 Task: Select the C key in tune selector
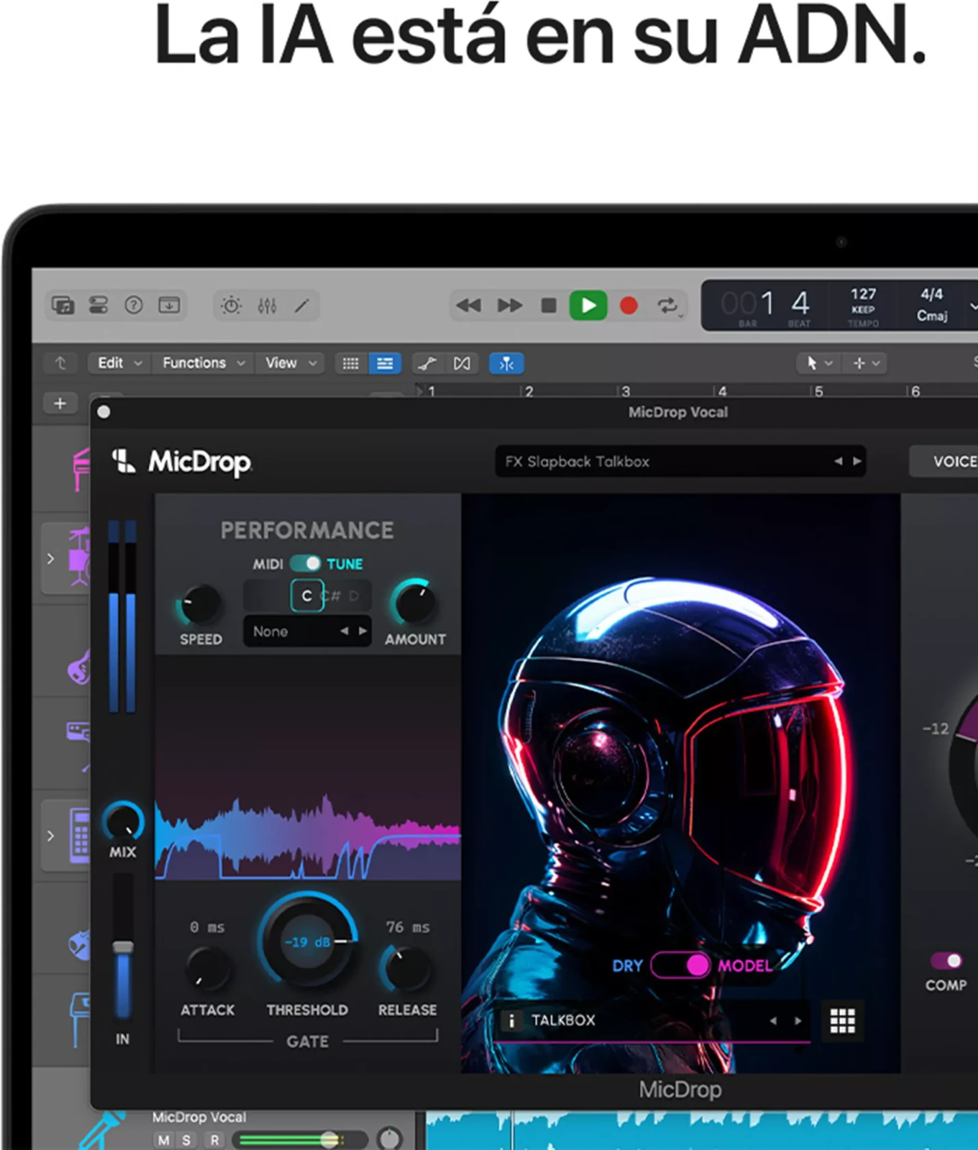pyautogui.click(x=307, y=596)
